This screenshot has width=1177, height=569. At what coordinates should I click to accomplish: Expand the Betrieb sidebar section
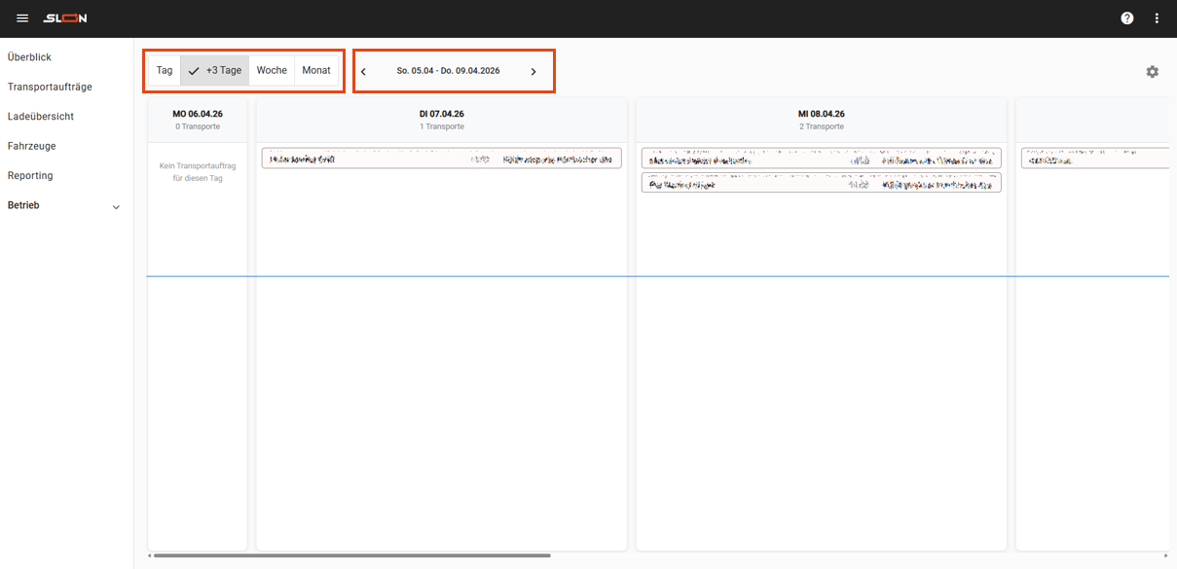point(66,206)
